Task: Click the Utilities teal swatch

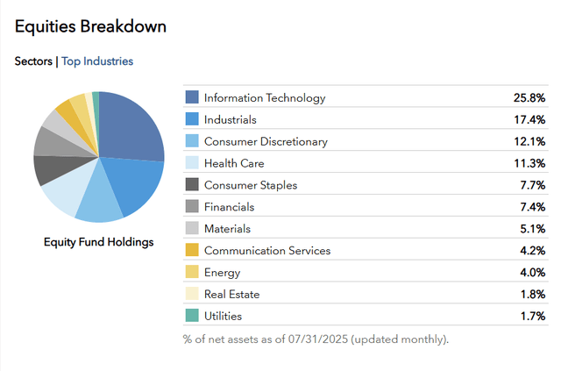Action: (192, 316)
